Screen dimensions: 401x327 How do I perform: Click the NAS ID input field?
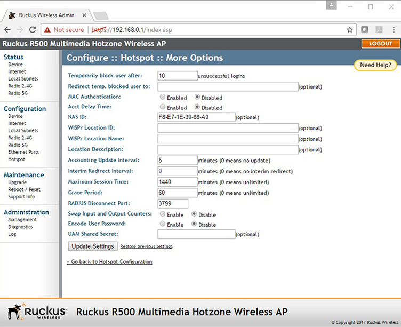point(196,117)
